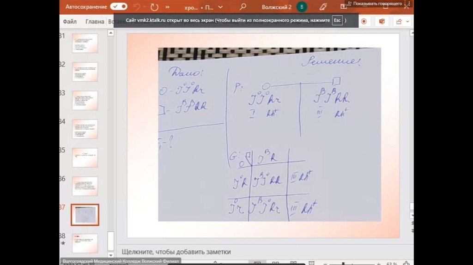Click the animation star under slide 38
Viewport: 473px width, 265px height.
[63, 243]
